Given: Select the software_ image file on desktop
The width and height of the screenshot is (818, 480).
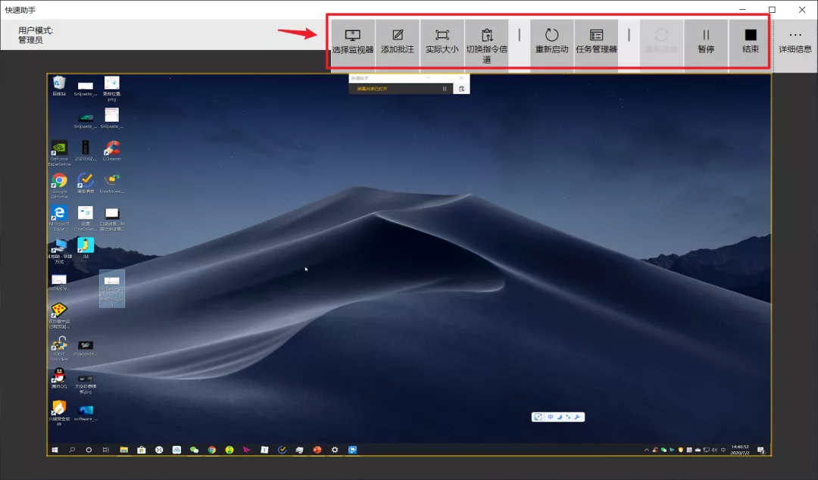Looking at the screenshot, I should coord(86,413).
